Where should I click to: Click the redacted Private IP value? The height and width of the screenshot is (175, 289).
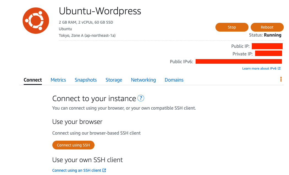pos(268,54)
